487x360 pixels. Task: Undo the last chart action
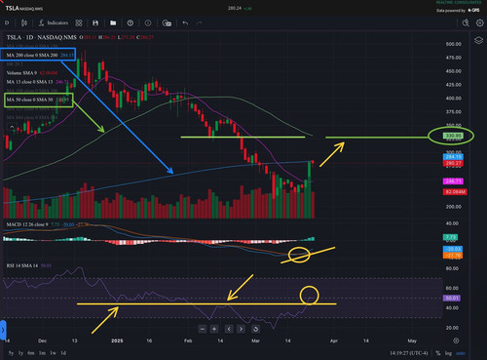185,23
